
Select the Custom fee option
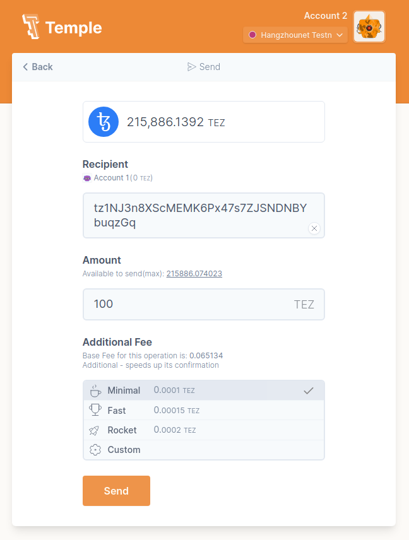203,450
